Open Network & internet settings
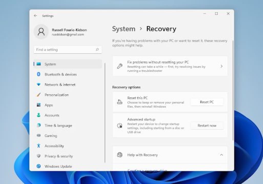This screenshot has width=263, height=184. coord(60,85)
